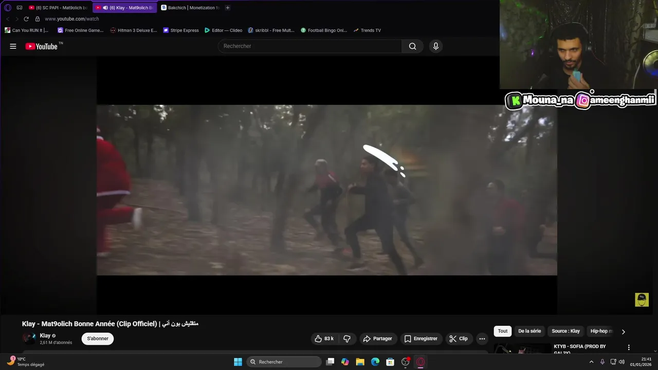Submit search with magnifier button
The image size is (658, 370).
coord(412,46)
